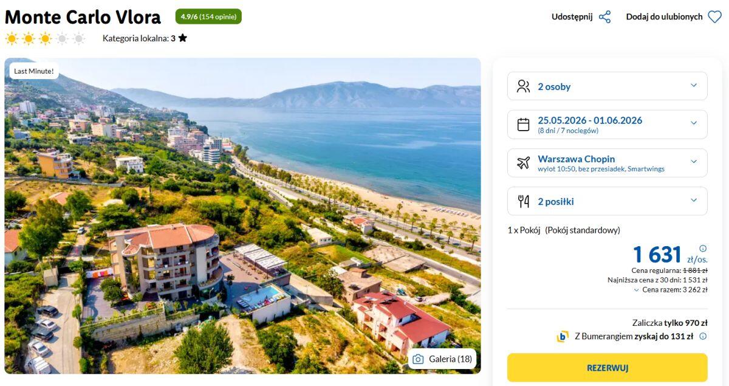
Task: Click the share icon next to Udostępnij
Action: pyautogui.click(x=604, y=17)
